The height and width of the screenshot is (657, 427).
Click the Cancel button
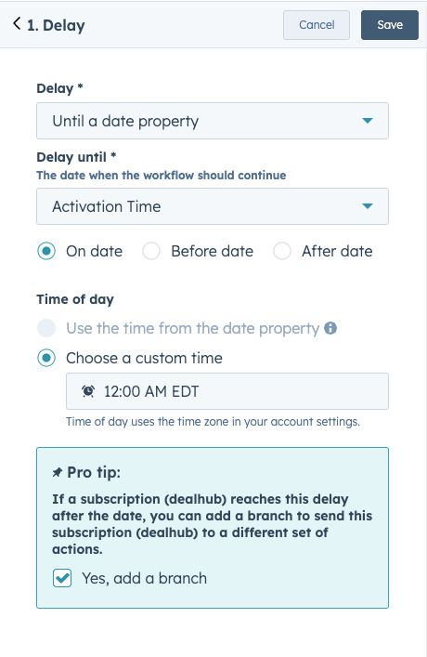coord(317,25)
